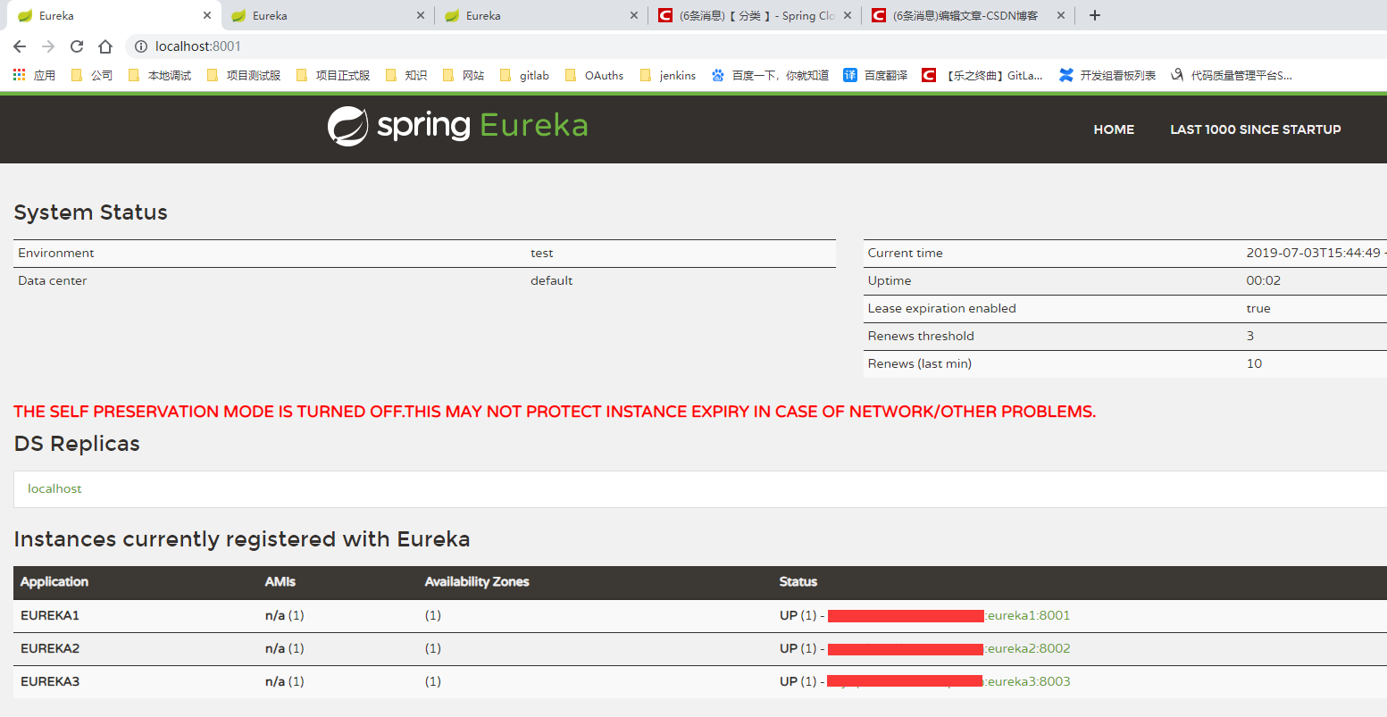Close the third Eureka tab

tap(635, 15)
